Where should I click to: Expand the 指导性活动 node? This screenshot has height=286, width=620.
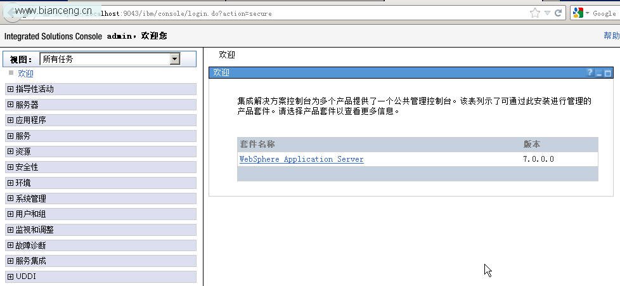click(10, 89)
